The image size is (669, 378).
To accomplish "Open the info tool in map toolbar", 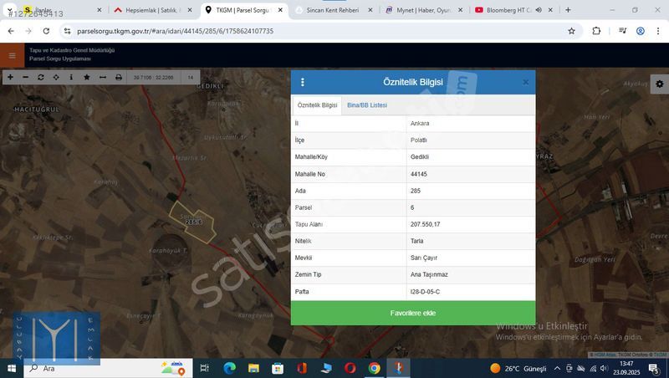I will (71, 77).
